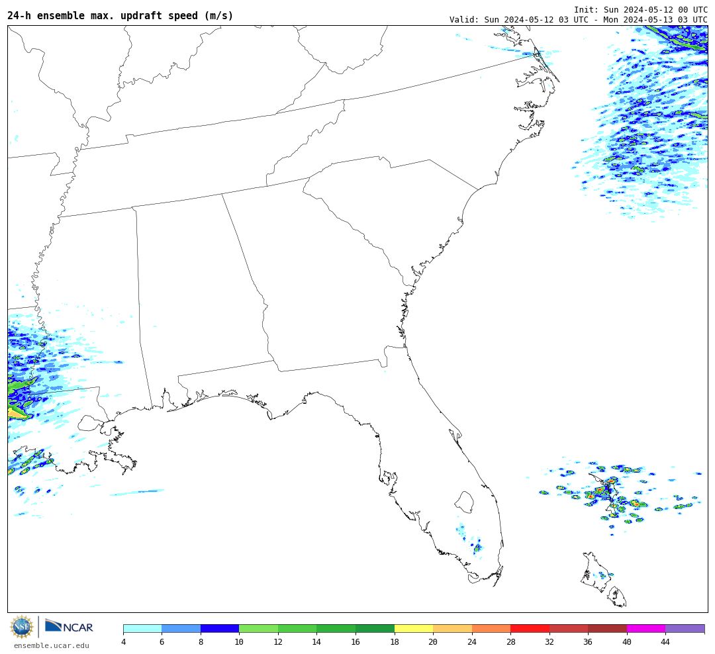Click the colorbar label '36'
Viewport: 715px width, 654px height.
click(x=589, y=641)
